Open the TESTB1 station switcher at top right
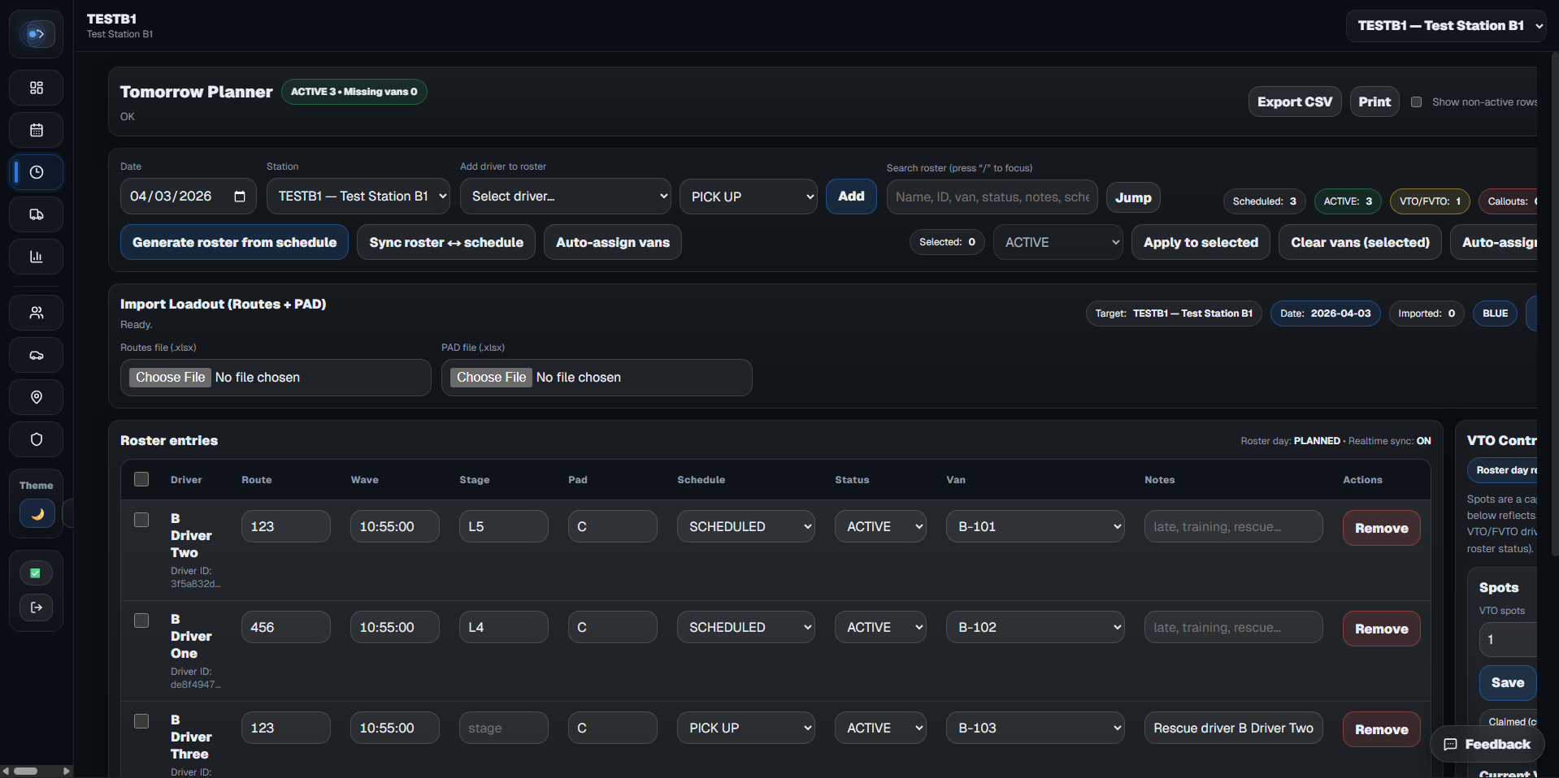The width and height of the screenshot is (1559, 778). tap(1445, 26)
